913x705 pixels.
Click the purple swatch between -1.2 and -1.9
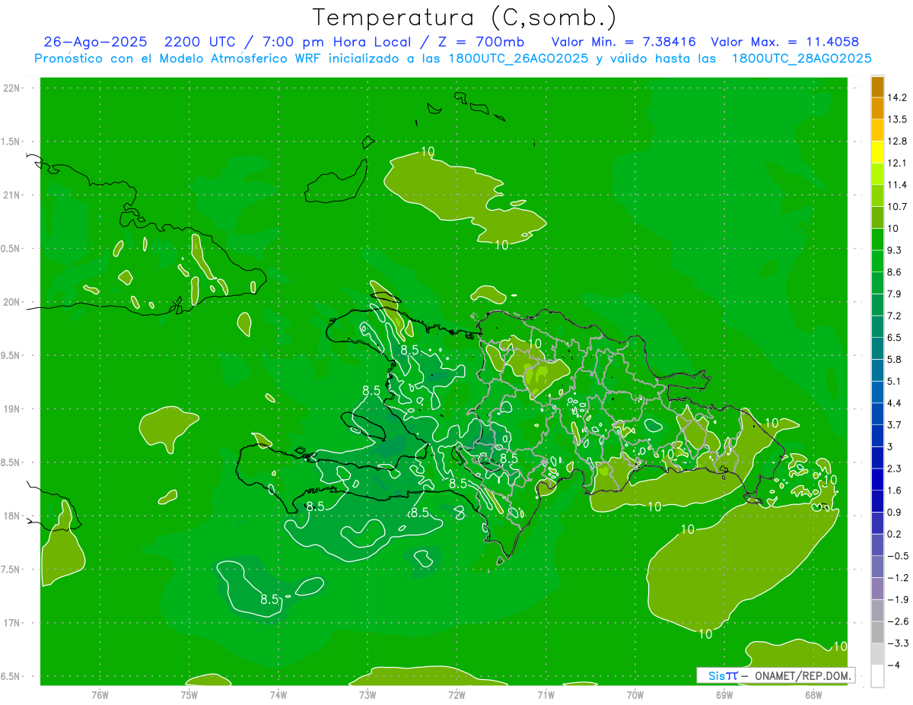coord(877,589)
